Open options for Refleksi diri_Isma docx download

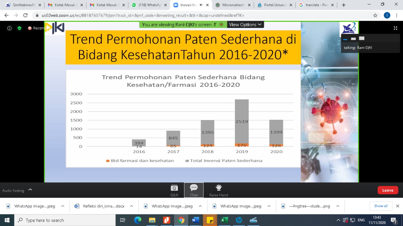click(x=132, y=206)
